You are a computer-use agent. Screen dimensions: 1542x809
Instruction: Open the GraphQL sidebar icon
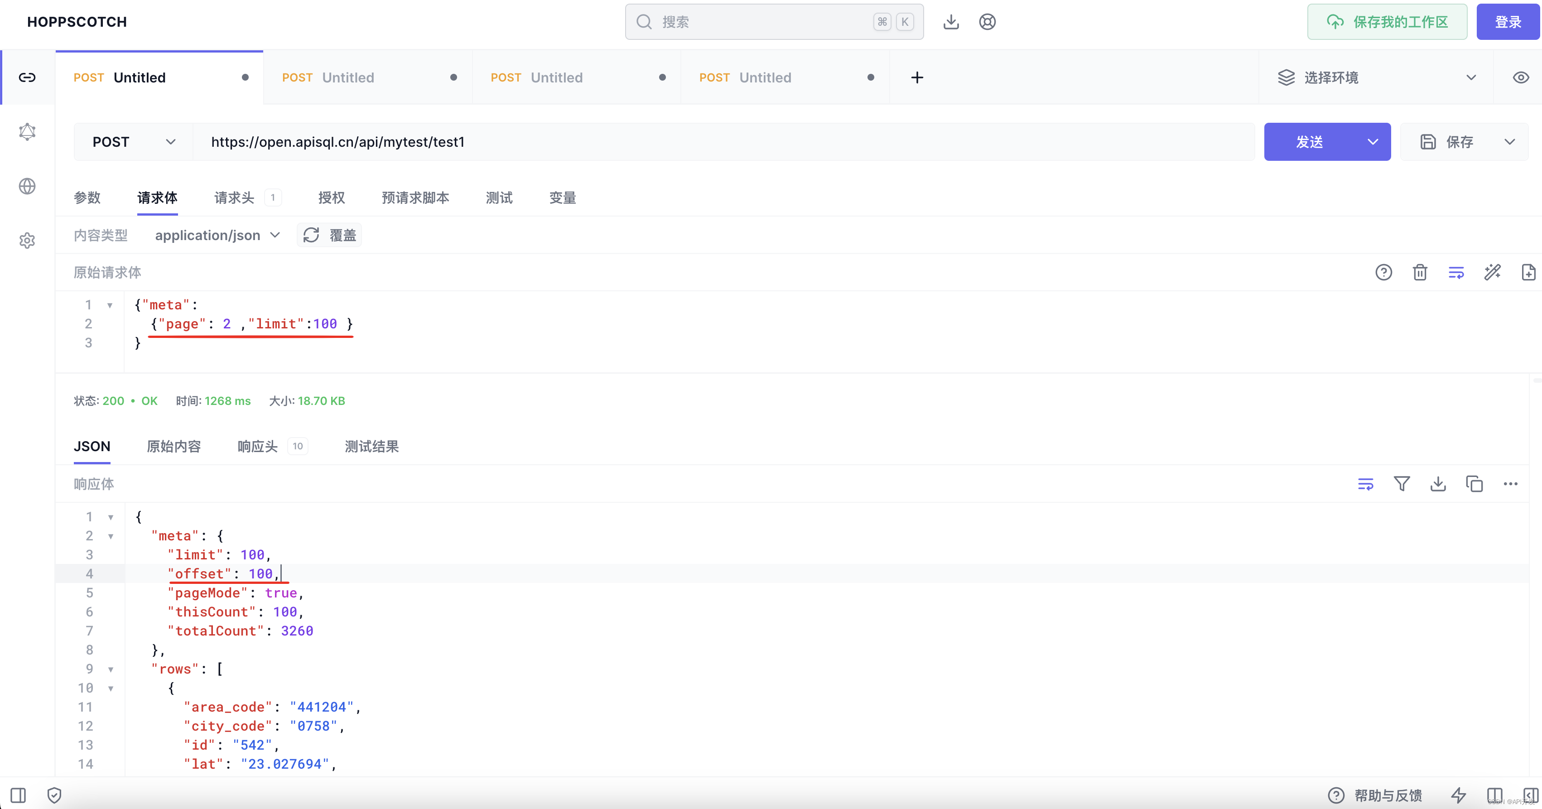coord(27,132)
